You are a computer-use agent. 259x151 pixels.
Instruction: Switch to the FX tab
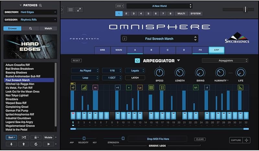200,50
